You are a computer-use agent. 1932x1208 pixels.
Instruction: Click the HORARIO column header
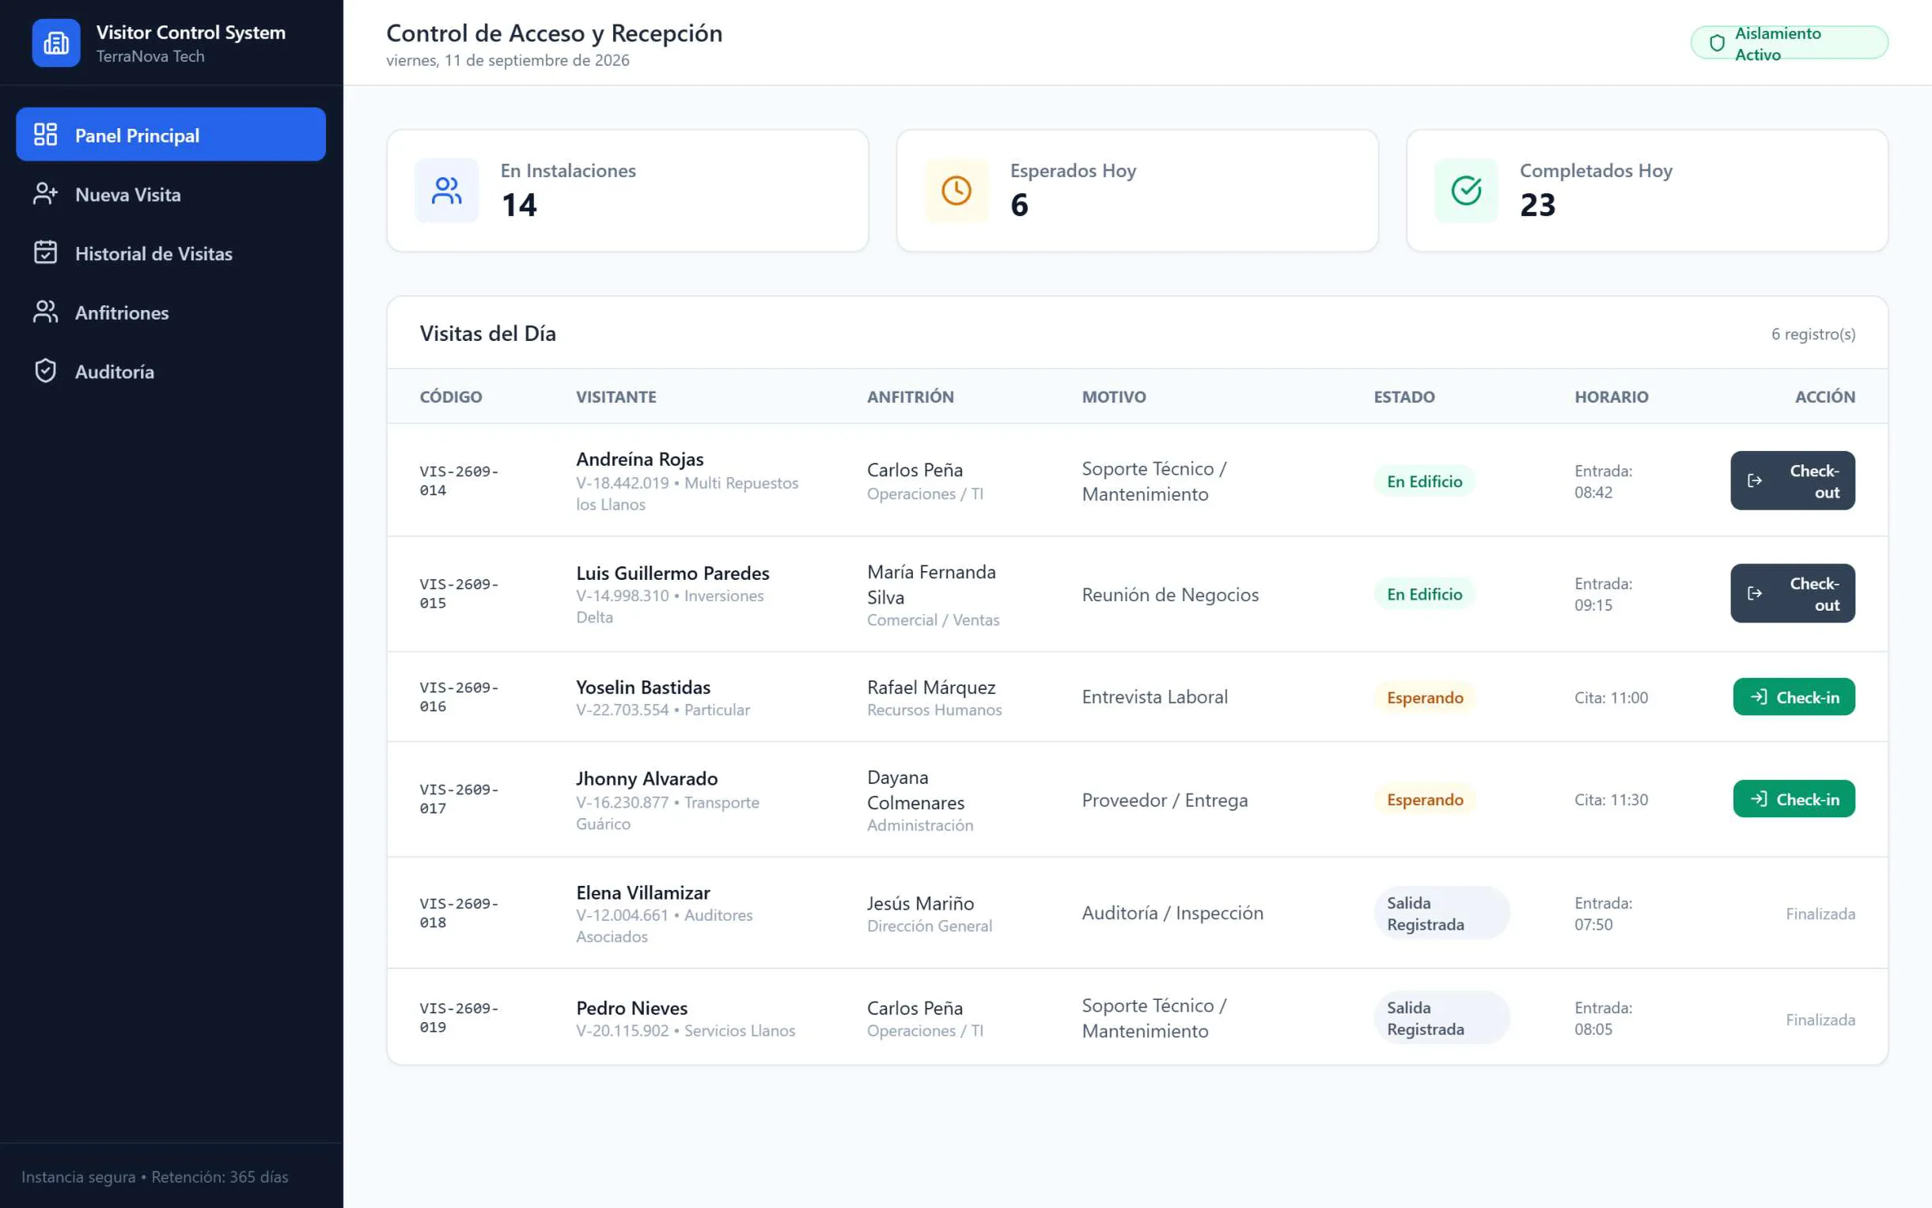[1611, 396]
